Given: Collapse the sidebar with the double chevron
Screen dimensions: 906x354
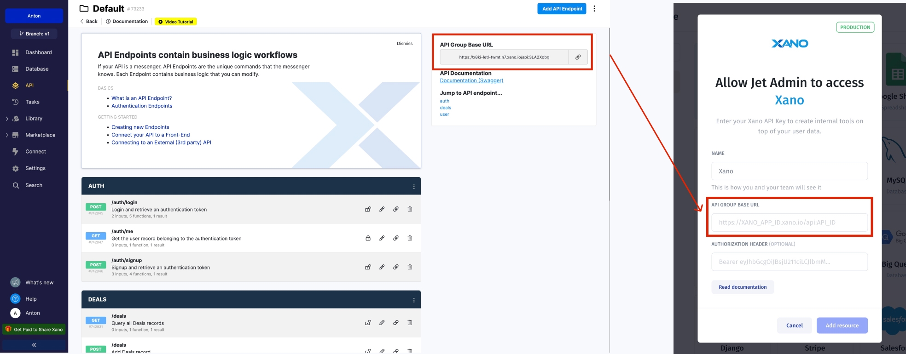Looking at the screenshot, I should point(34,345).
